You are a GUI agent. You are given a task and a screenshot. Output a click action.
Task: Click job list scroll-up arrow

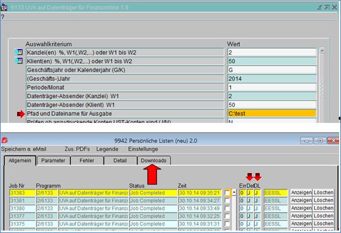234,193
